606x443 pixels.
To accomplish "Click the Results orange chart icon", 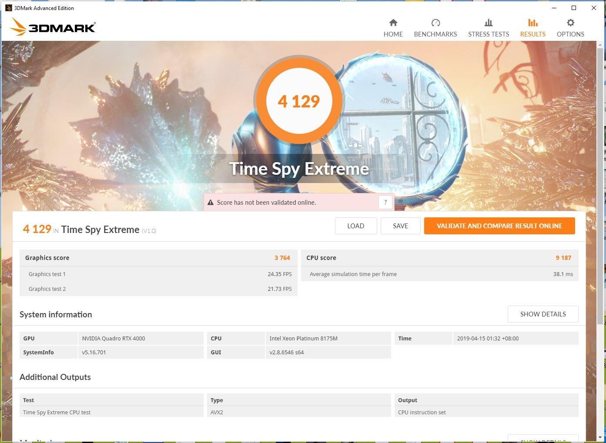I will [532, 23].
